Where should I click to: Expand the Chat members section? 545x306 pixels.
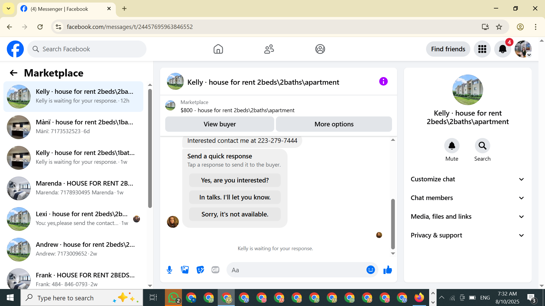pyautogui.click(x=468, y=198)
